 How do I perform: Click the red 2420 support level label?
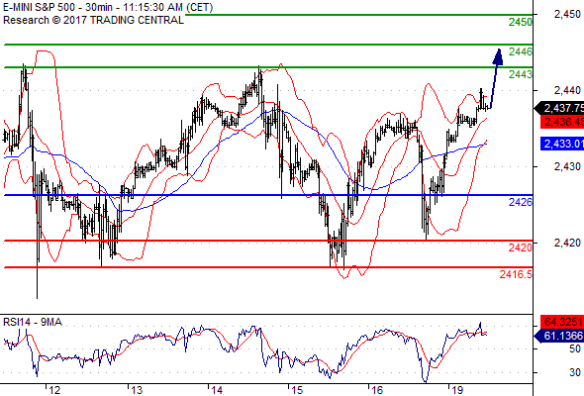point(521,247)
